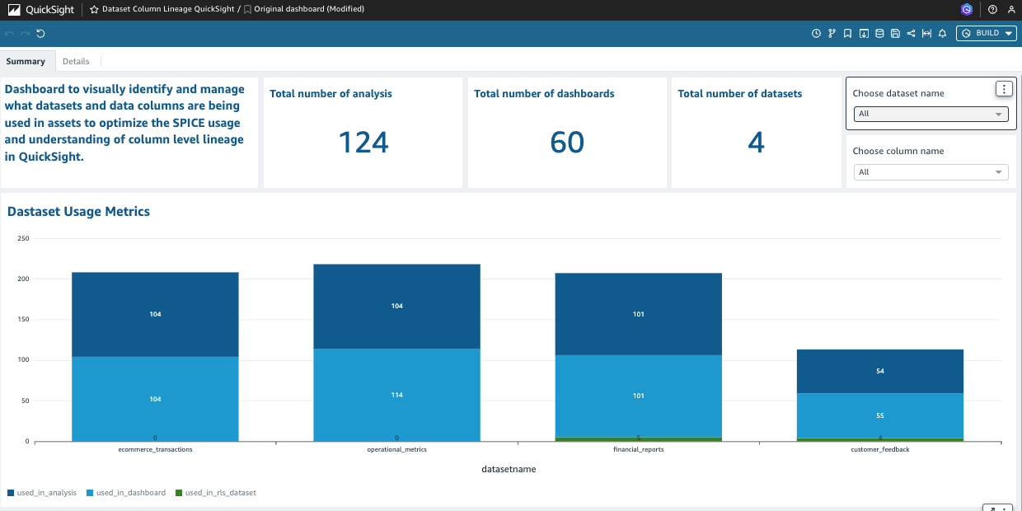Screen dimensions: 1022x511
Task: View dashboard version history
Action: point(832,33)
